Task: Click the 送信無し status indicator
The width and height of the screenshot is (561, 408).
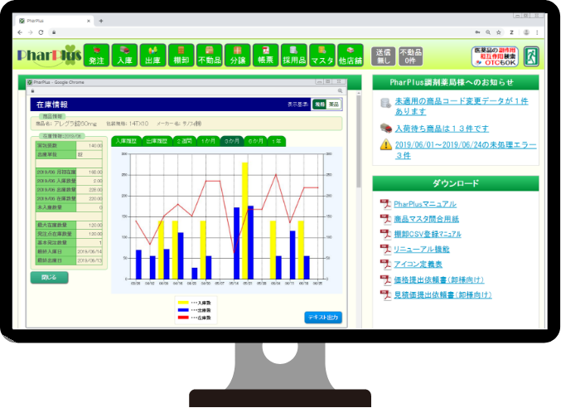Action: coord(382,56)
